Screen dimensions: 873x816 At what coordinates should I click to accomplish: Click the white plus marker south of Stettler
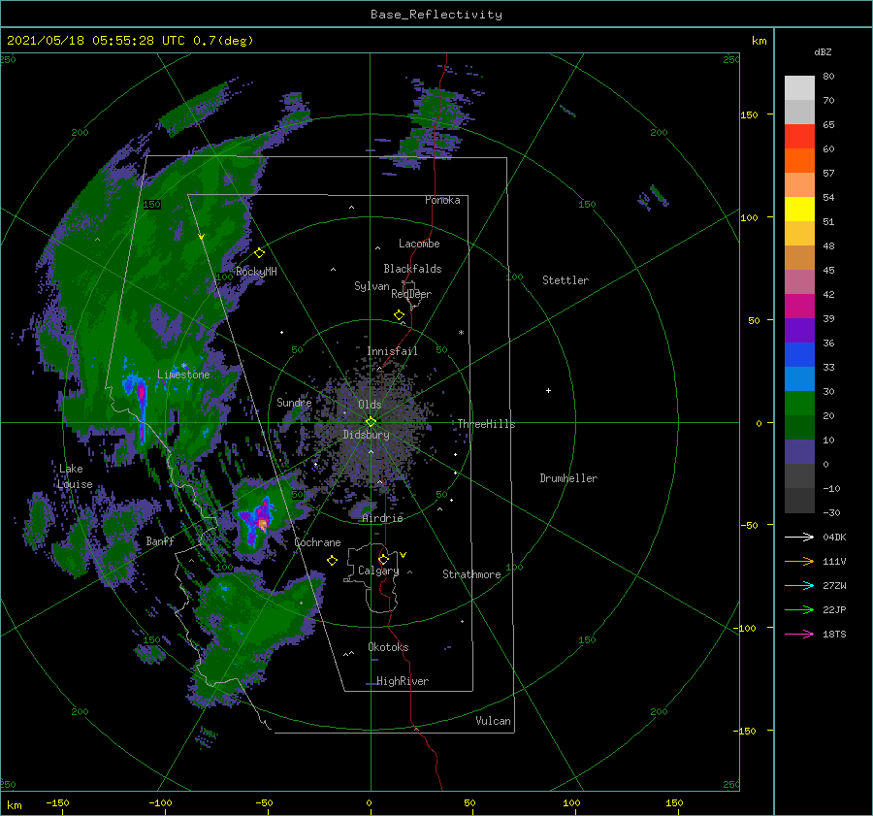pos(548,390)
